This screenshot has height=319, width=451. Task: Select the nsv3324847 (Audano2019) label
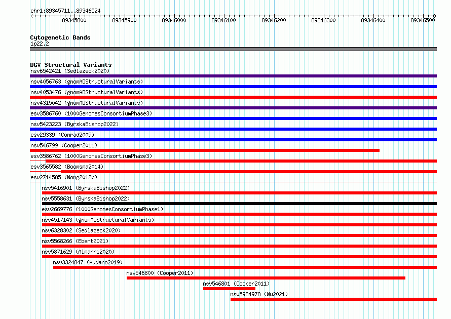(x=88, y=262)
